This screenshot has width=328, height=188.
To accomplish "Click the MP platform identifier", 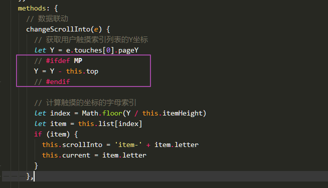I will point(78,60).
